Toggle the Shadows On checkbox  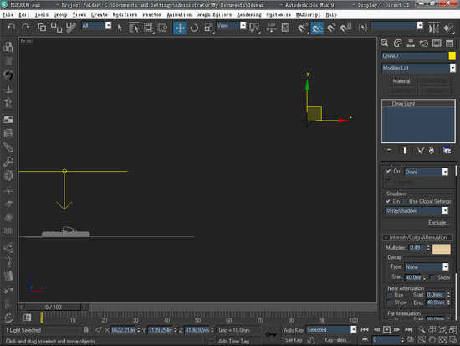388,201
